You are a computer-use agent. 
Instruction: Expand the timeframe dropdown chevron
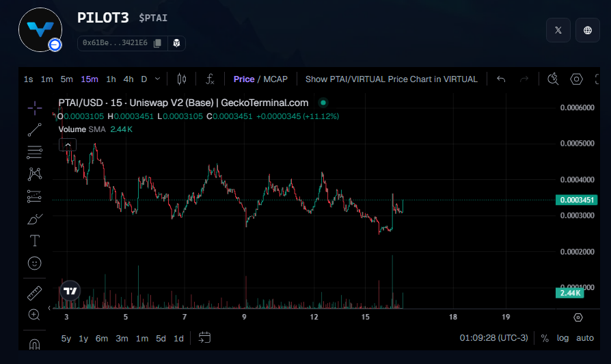tap(157, 79)
